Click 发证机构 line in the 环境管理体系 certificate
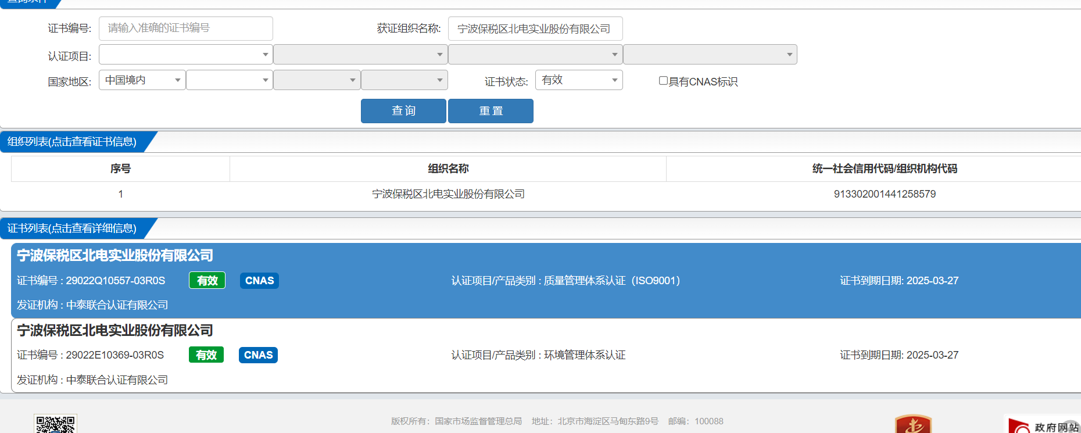Screen dimensions: 1081x433 [x=92, y=380]
